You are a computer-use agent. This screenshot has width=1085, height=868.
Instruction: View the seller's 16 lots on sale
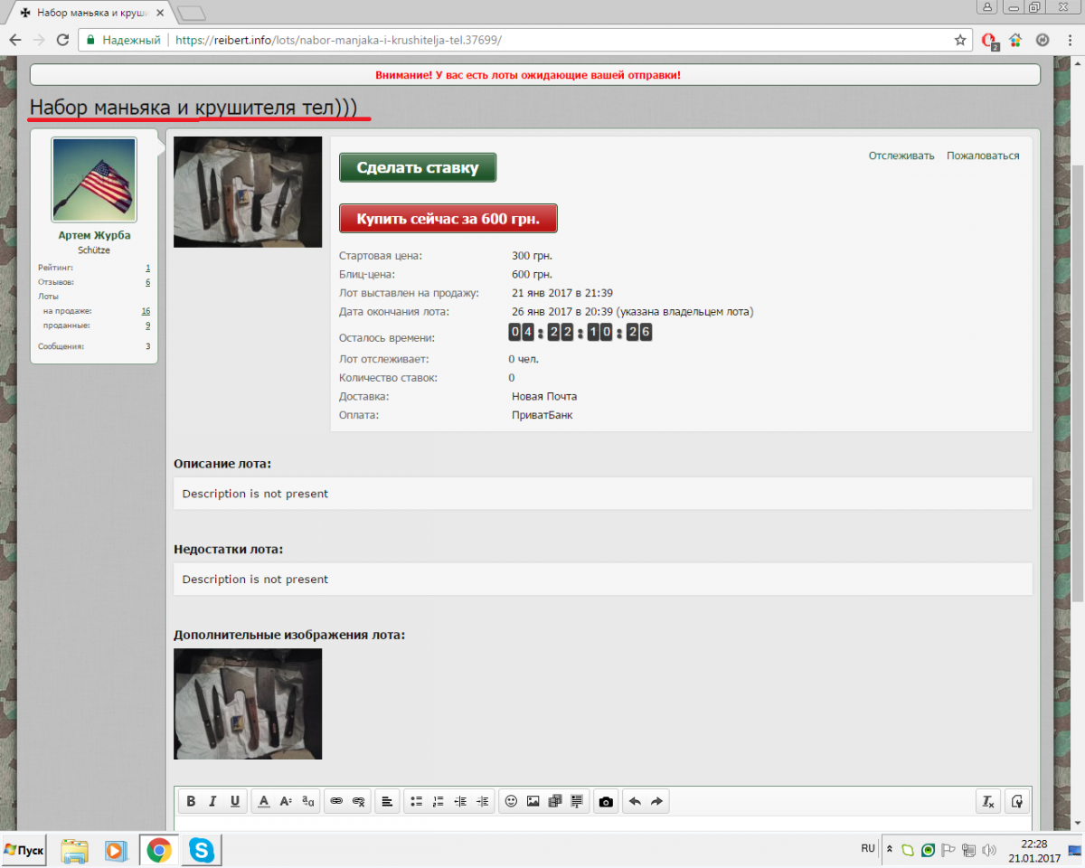pos(146,311)
